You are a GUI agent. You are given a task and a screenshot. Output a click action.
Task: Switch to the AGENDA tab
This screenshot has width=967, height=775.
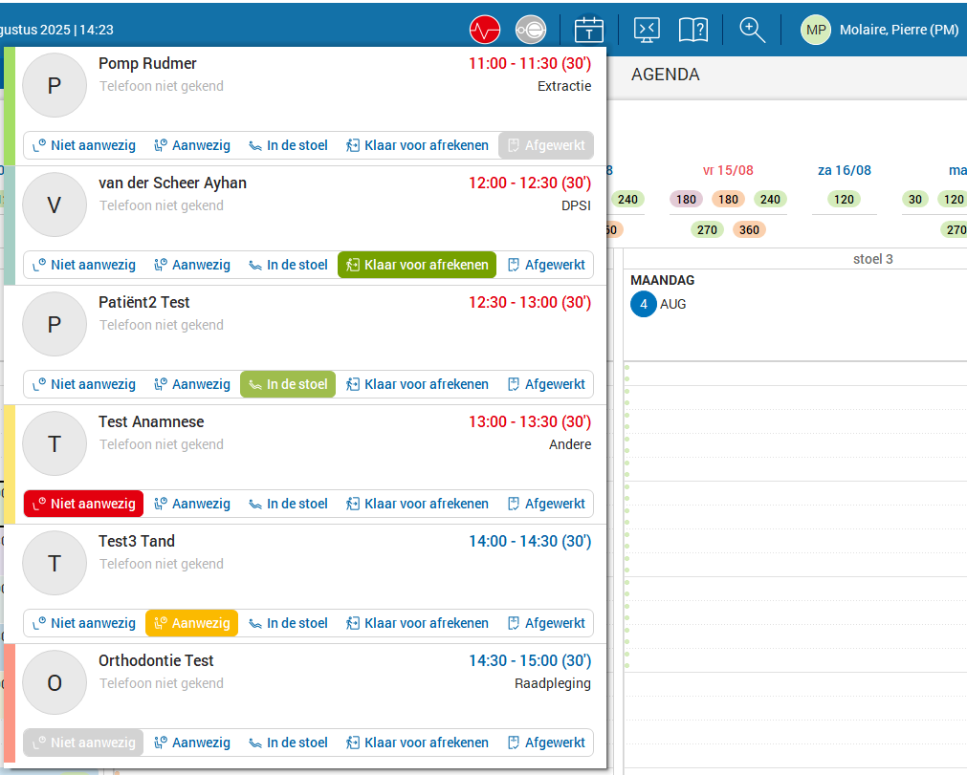[665, 75]
